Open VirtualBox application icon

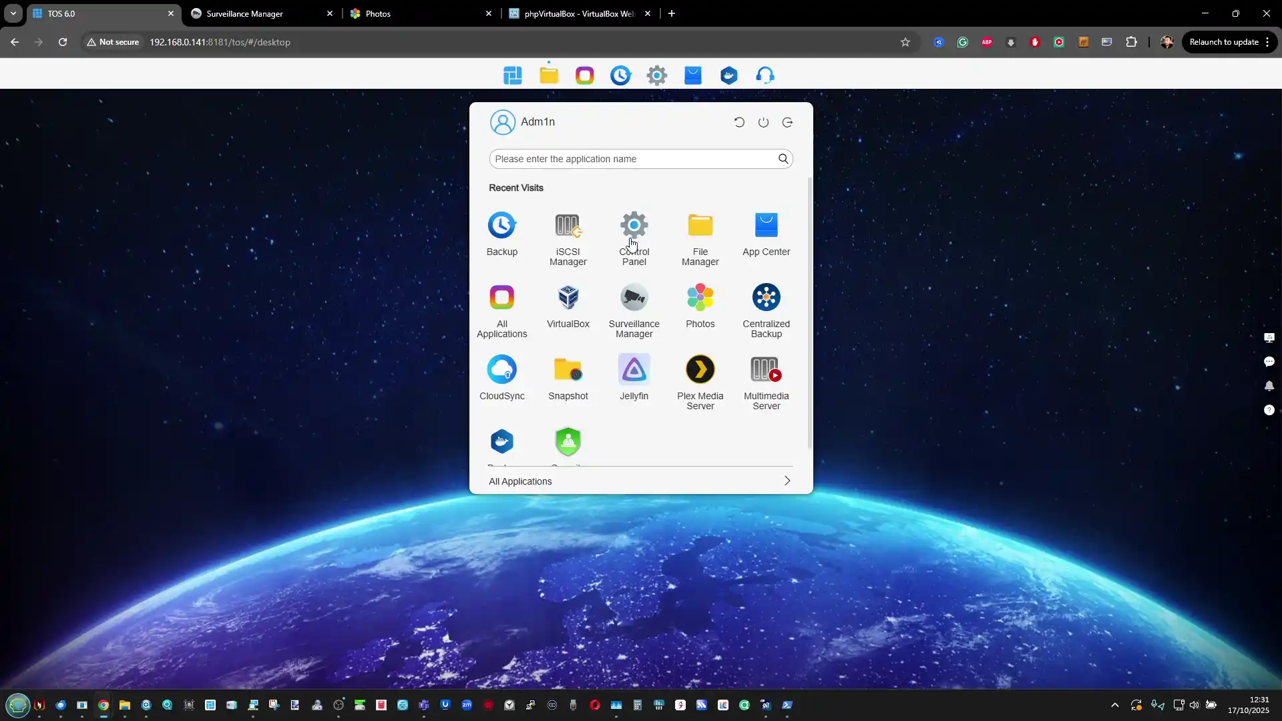click(568, 298)
